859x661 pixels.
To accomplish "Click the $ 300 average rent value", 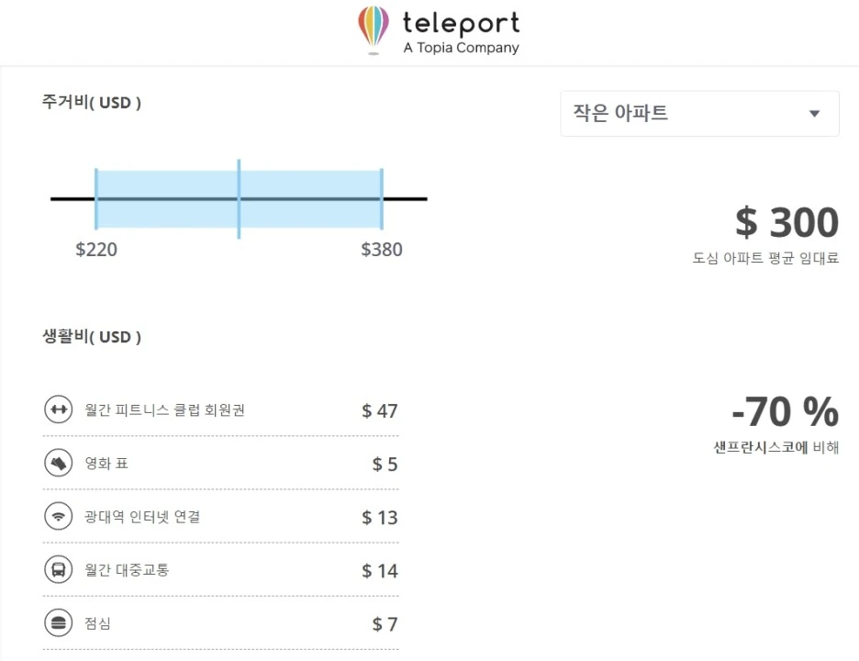I will (786, 223).
